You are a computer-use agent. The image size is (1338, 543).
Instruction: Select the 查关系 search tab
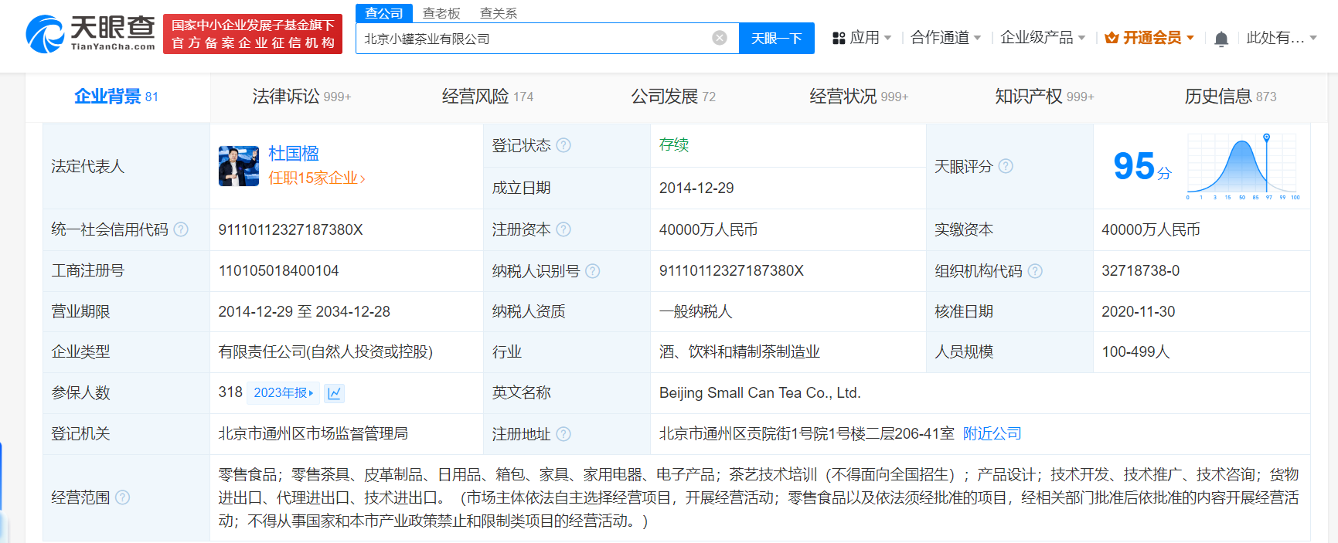click(x=499, y=13)
